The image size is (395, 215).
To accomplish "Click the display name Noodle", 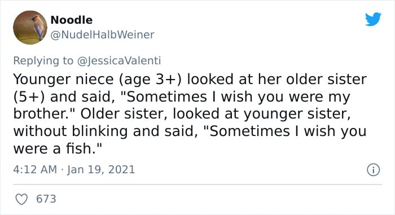I will 72,20.
